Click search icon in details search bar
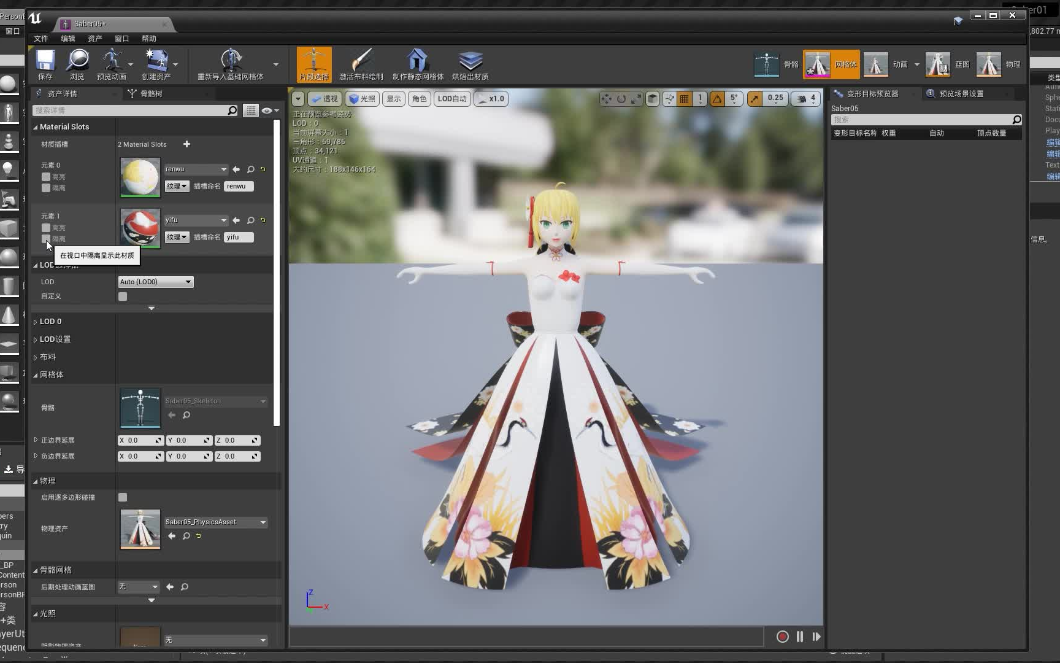The width and height of the screenshot is (1060, 663). point(232,110)
